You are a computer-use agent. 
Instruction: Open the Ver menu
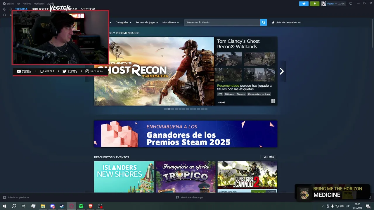click(18, 3)
